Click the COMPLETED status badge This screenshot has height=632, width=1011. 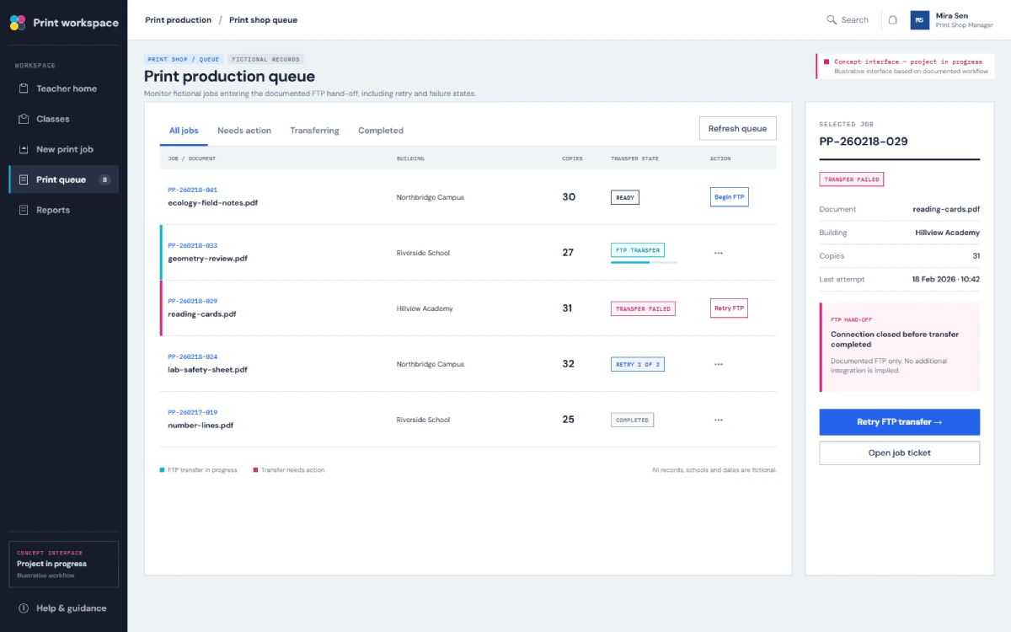point(632,420)
